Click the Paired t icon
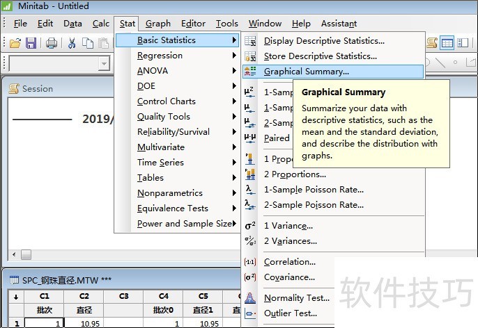 249,138
